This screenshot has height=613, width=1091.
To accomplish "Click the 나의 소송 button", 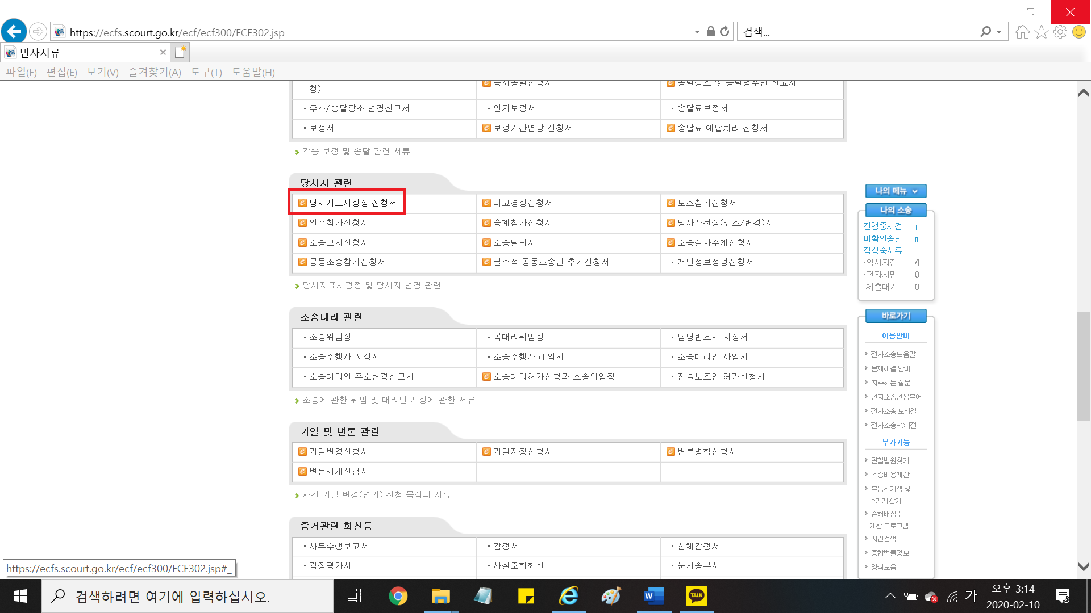I will [896, 211].
